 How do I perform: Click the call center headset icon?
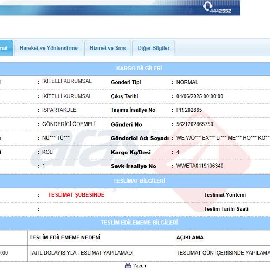[x=207, y=6]
